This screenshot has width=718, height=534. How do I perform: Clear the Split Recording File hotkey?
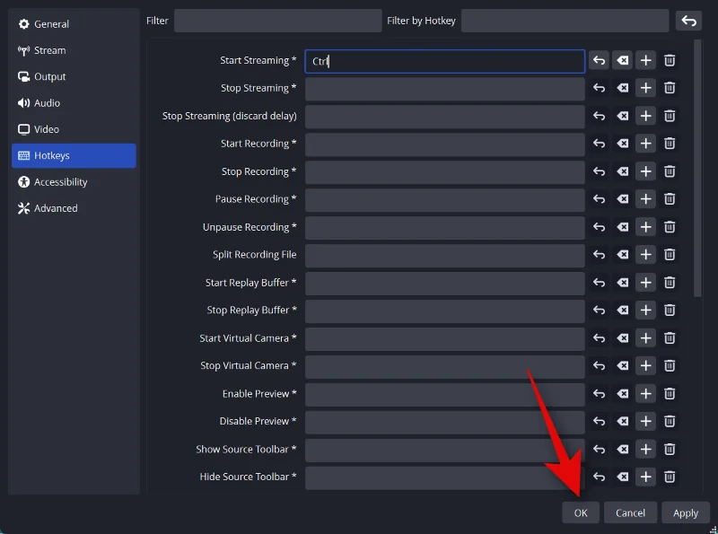coord(622,255)
